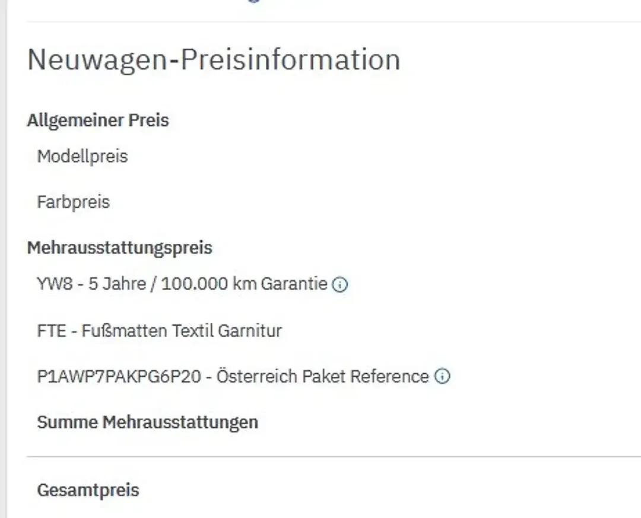Viewport: 641px width, 518px height.
Task: Click the partially visible icon at top
Action: (x=254, y=1)
